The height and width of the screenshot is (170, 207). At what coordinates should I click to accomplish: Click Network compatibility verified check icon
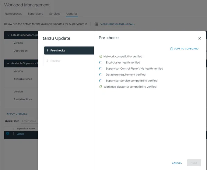pyautogui.click(x=101, y=57)
